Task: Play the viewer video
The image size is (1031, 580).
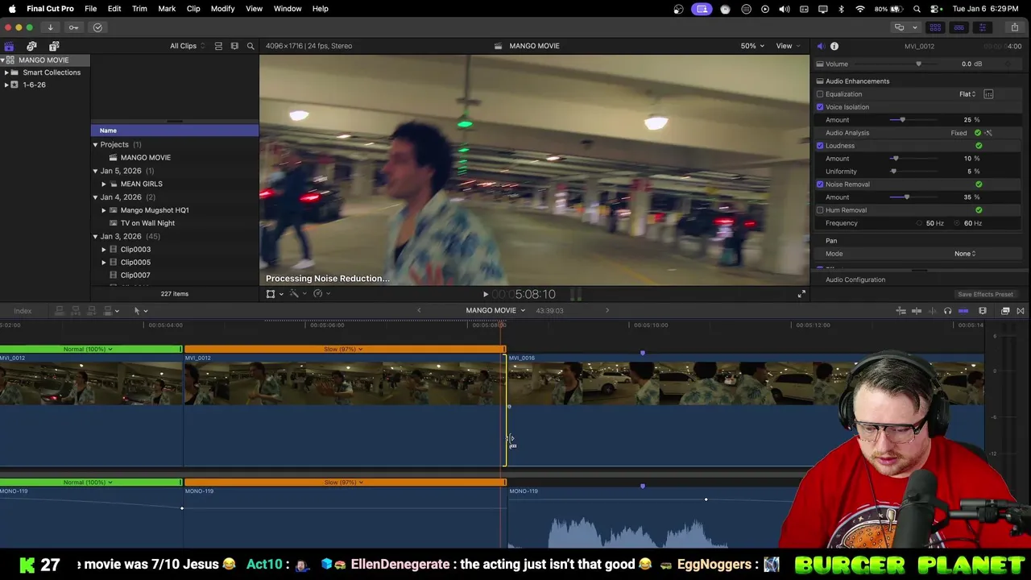Action: (x=485, y=295)
